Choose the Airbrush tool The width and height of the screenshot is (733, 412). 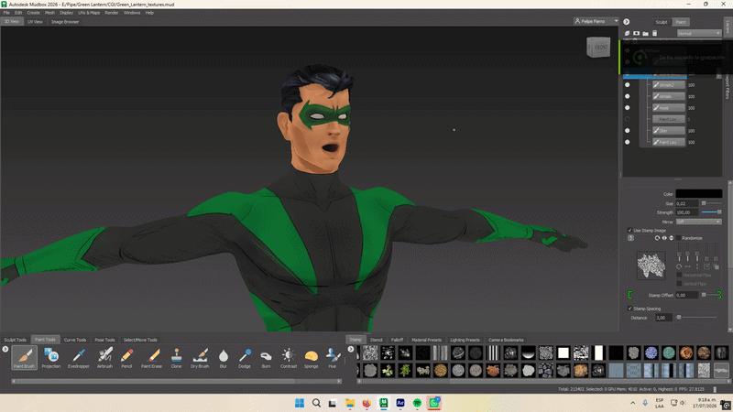point(104,358)
